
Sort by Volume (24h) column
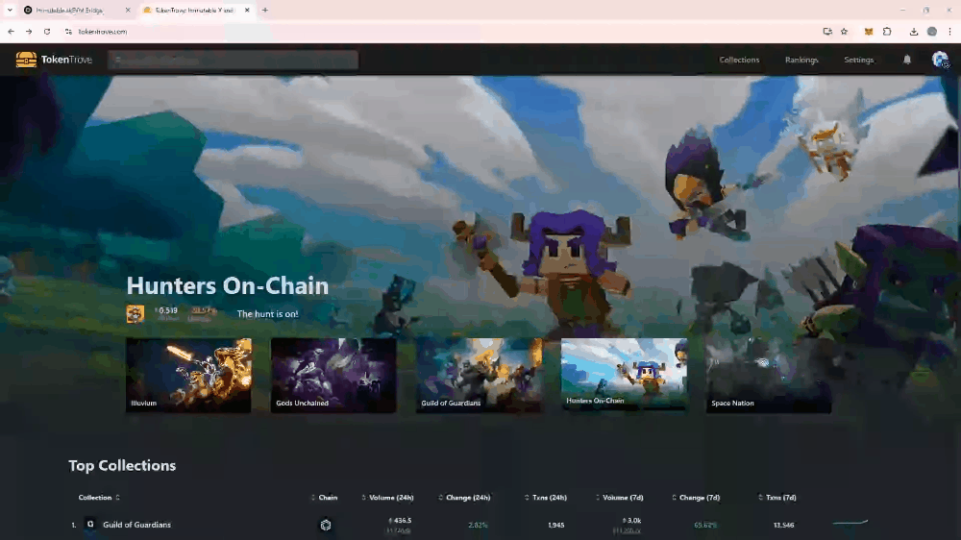tap(387, 497)
